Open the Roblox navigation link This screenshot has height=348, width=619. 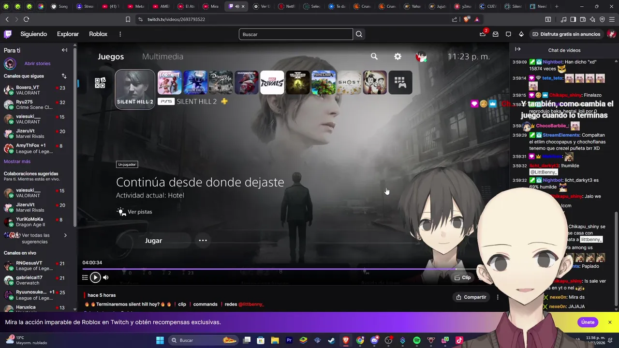[98, 34]
